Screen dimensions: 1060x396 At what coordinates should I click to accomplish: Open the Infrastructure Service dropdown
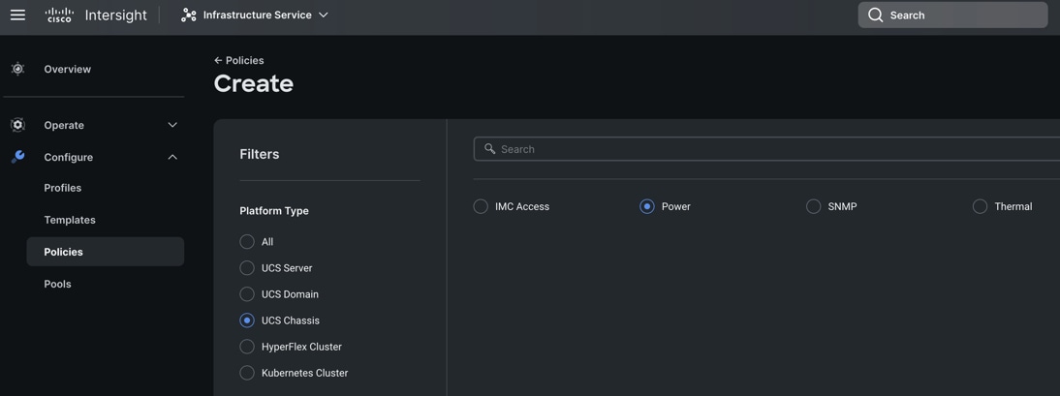tap(324, 15)
